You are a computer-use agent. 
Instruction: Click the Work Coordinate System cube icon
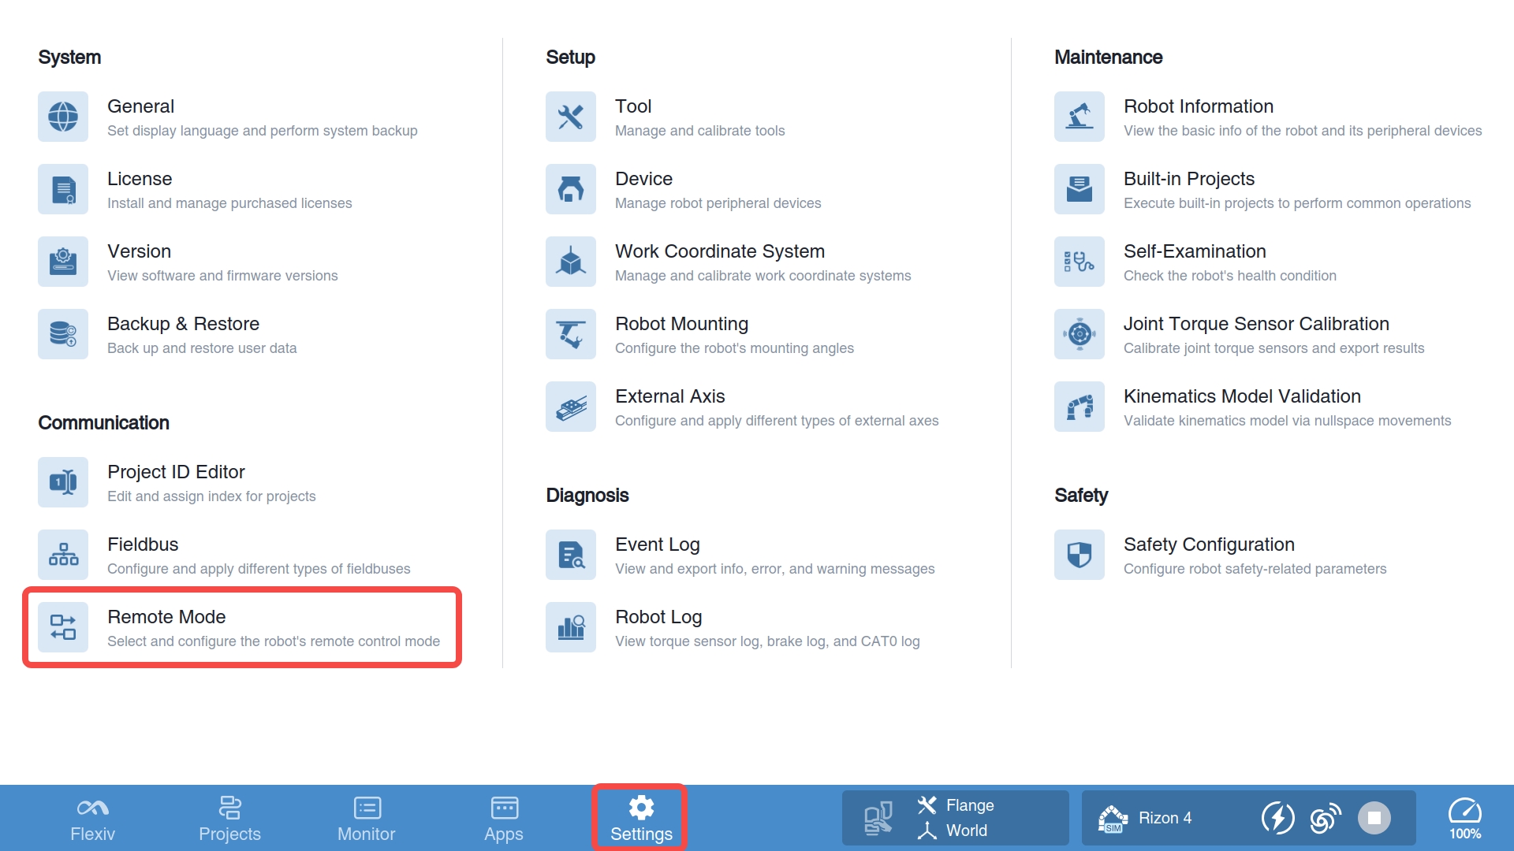[x=571, y=262]
